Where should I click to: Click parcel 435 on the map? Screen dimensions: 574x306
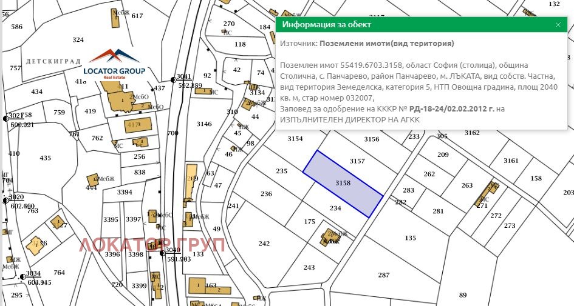(x=46, y=158)
